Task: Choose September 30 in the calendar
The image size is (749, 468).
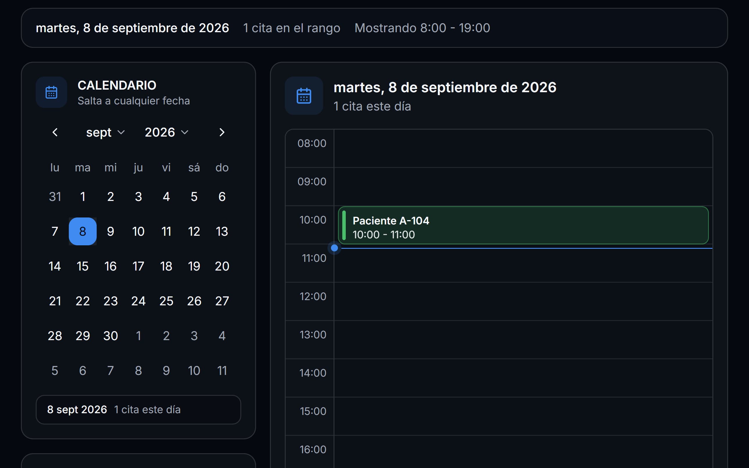Action: tap(111, 336)
